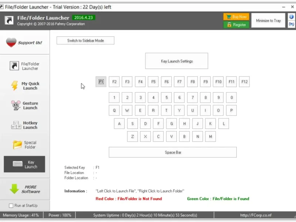The width and height of the screenshot is (296, 222).
Task: Select the P key button
Action: click(x=232, y=110)
